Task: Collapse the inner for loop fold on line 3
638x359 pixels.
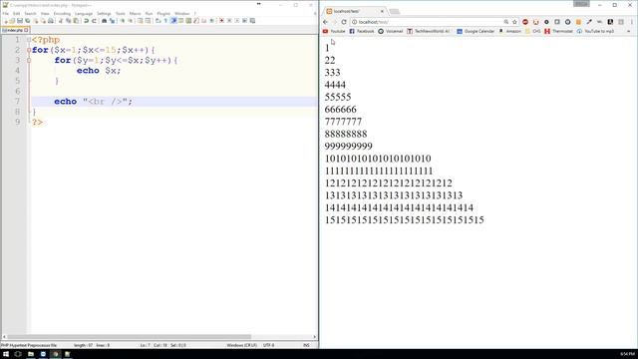Action: [29, 60]
